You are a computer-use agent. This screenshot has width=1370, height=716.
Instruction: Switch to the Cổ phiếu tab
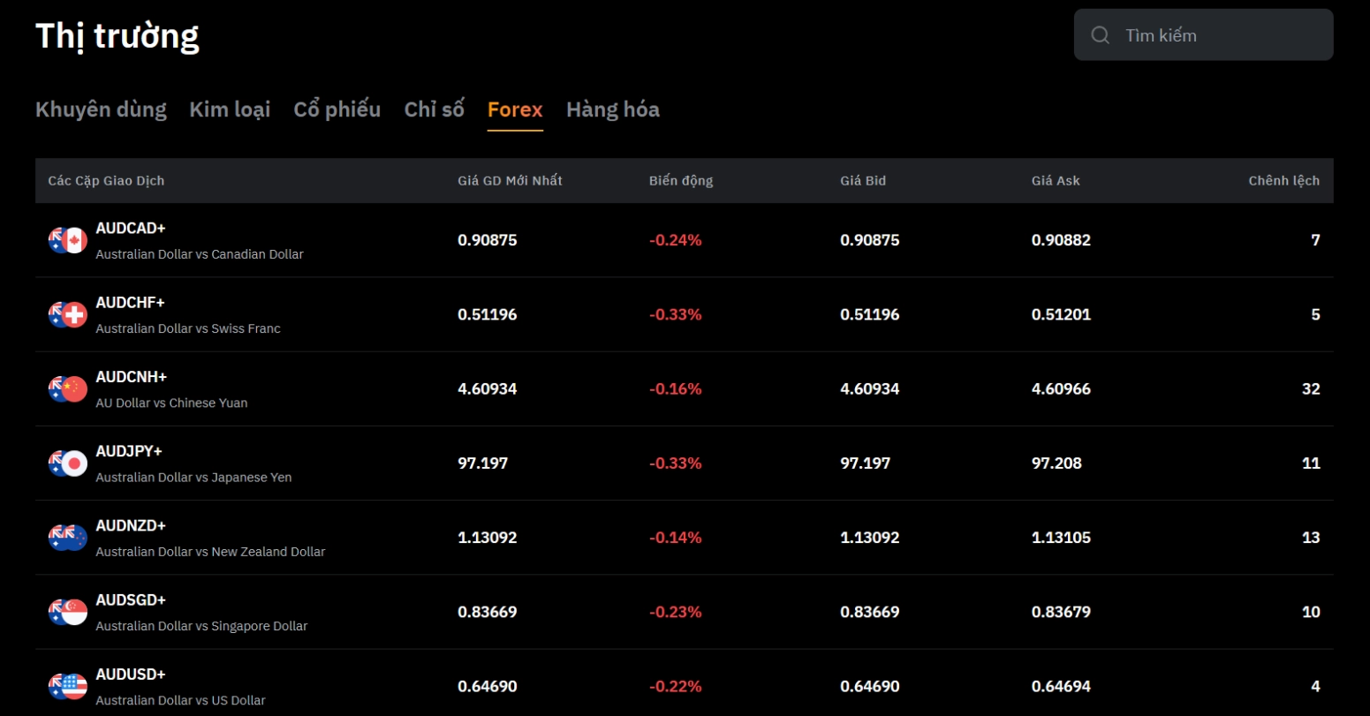(337, 109)
